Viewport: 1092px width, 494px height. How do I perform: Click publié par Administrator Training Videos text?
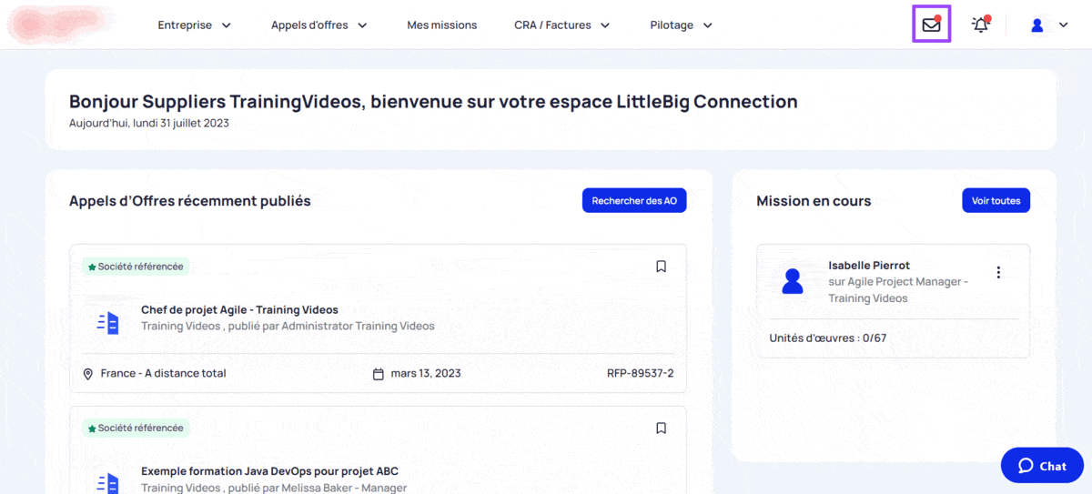tap(330, 327)
